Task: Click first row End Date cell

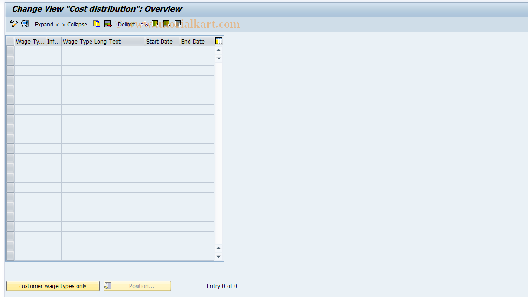Action: pos(197,51)
